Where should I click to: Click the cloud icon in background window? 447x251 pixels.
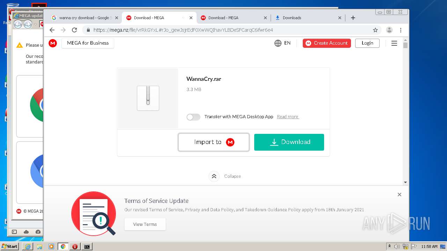(x=26, y=232)
